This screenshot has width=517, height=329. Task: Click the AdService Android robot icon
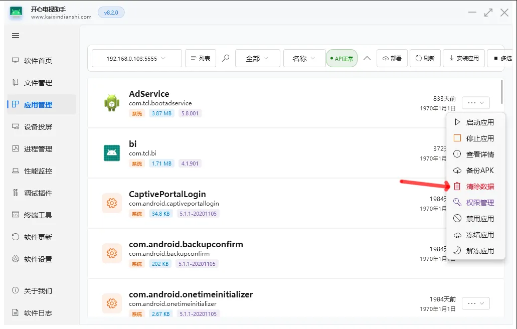(112, 103)
